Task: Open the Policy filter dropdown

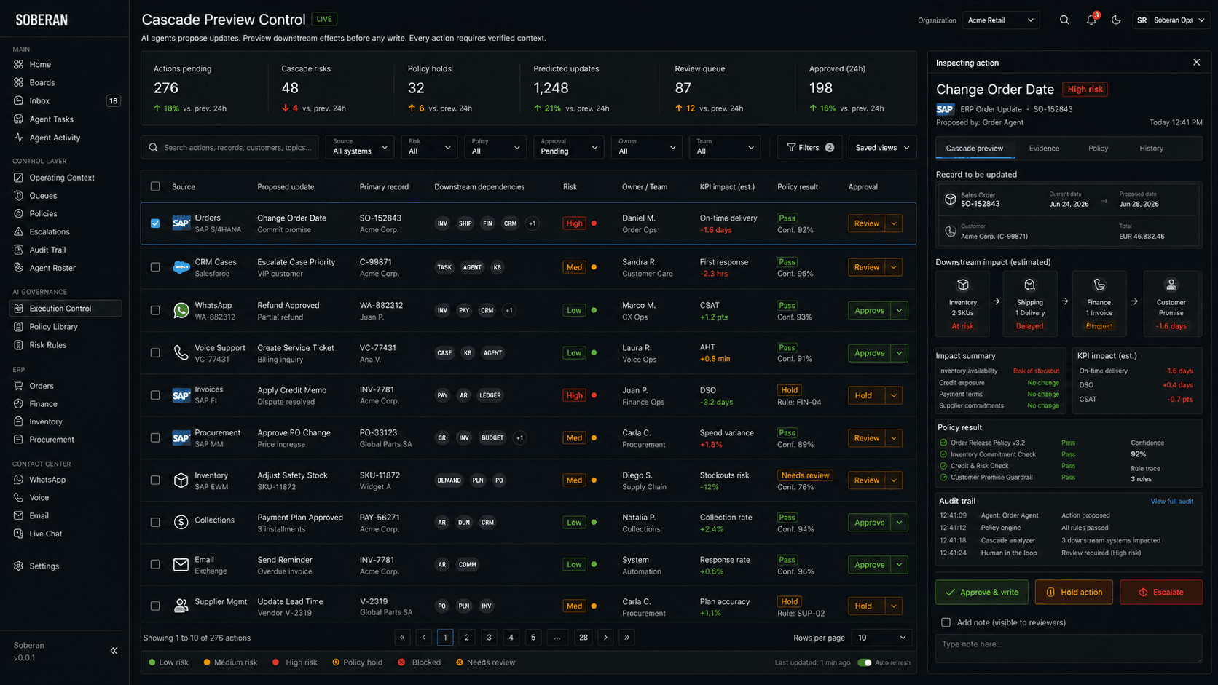Action: [495, 147]
